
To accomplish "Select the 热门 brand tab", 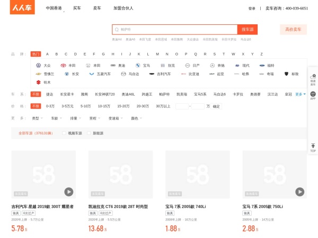I will [x=36, y=54].
